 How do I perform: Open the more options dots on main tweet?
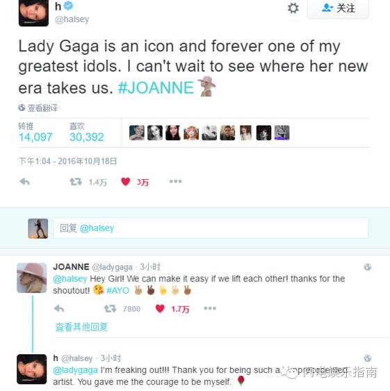pos(175,181)
